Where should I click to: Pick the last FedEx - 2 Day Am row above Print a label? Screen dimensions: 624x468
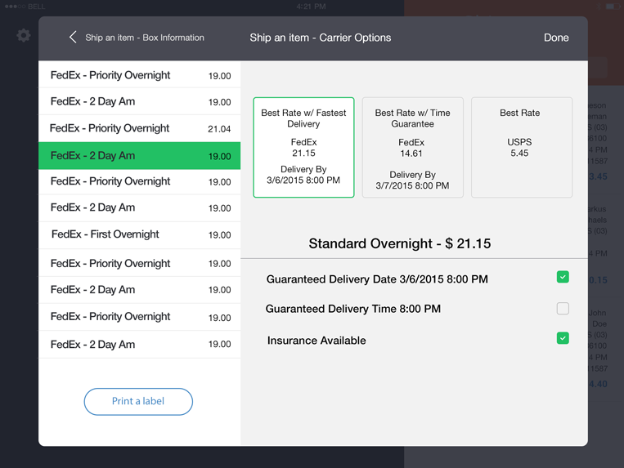tap(139, 344)
